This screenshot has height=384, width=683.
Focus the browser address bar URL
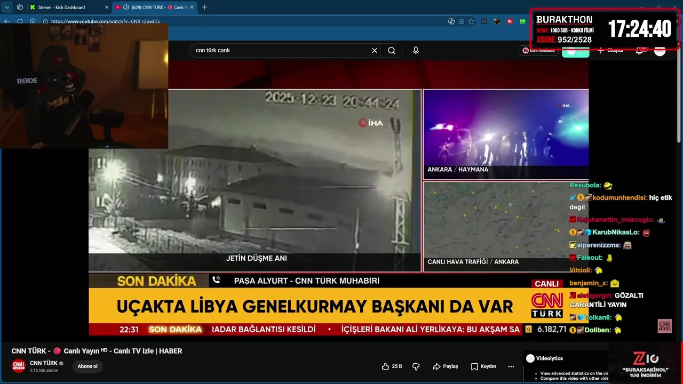(x=106, y=21)
